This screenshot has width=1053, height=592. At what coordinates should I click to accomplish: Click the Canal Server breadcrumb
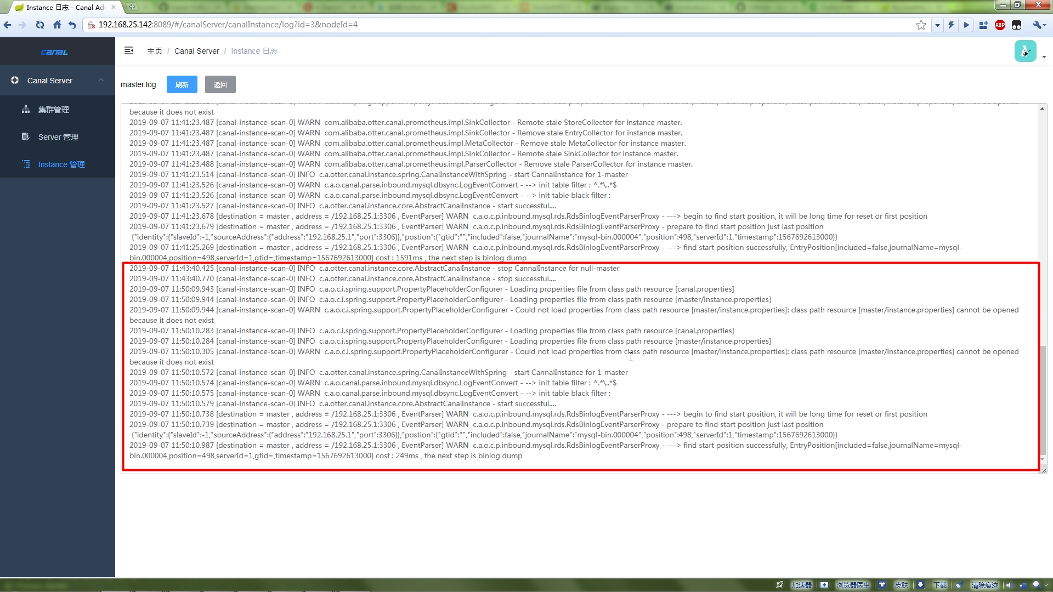[196, 51]
